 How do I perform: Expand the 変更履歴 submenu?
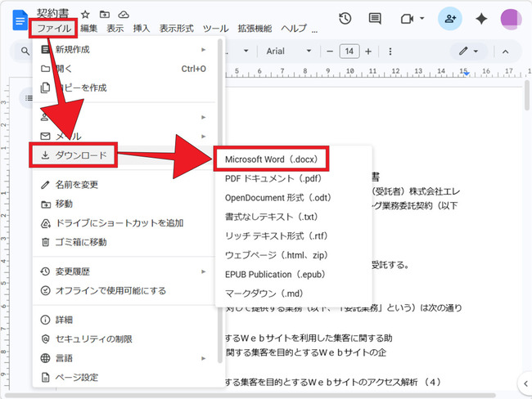(x=124, y=271)
